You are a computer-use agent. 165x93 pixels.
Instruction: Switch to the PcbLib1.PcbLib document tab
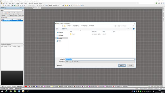[x=36, y=8]
